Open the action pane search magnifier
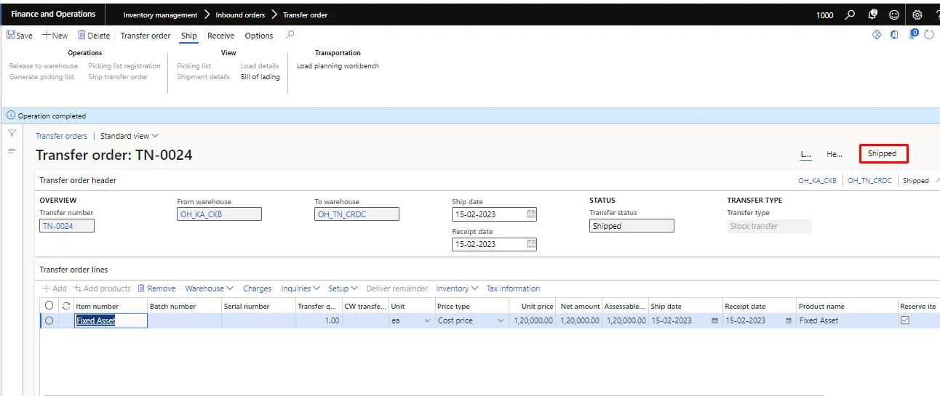This screenshot has height=396, width=940. tap(290, 34)
